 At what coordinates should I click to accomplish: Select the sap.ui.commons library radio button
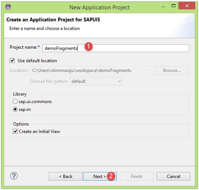(15, 102)
